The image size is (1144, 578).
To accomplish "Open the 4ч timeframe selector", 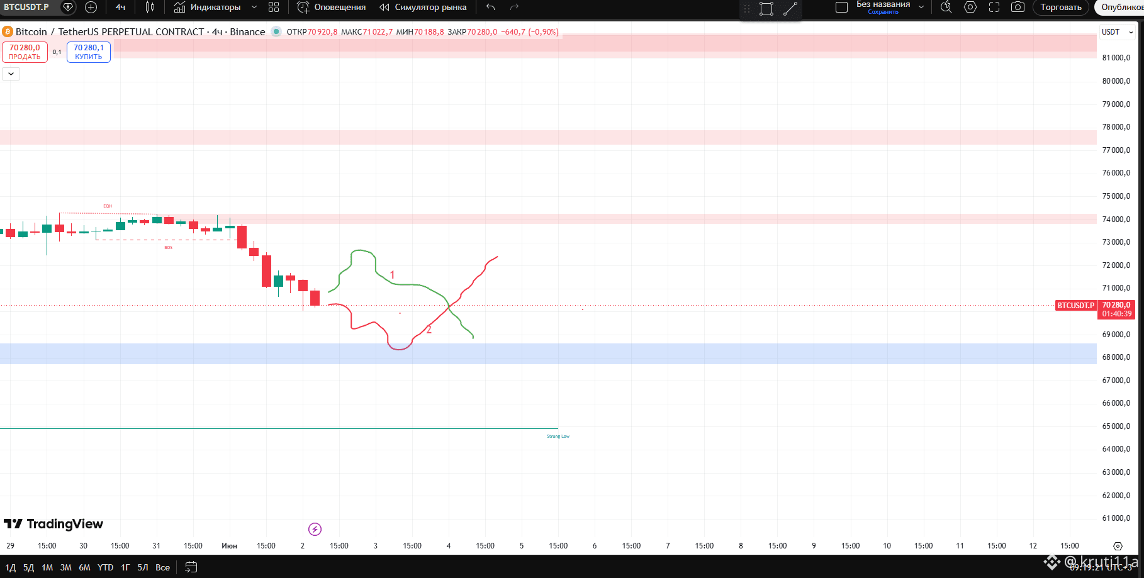I will tap(120, 7).
